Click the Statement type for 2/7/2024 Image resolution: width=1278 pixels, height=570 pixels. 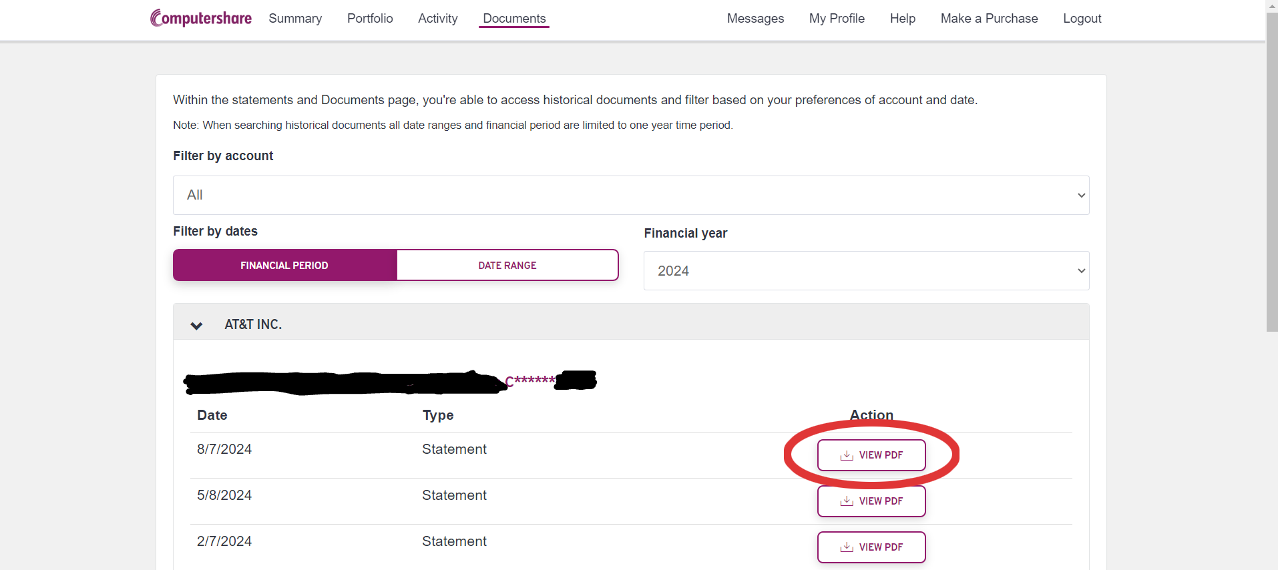point(454,541)
